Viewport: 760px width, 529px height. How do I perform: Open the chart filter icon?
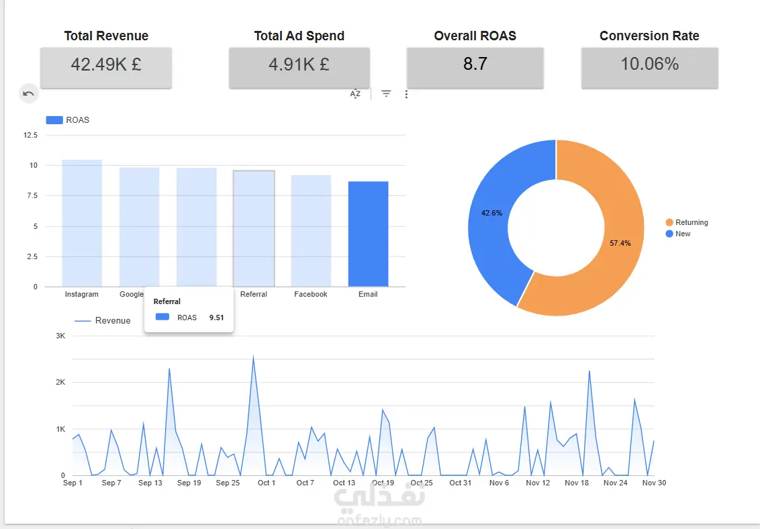coord(386,93)
